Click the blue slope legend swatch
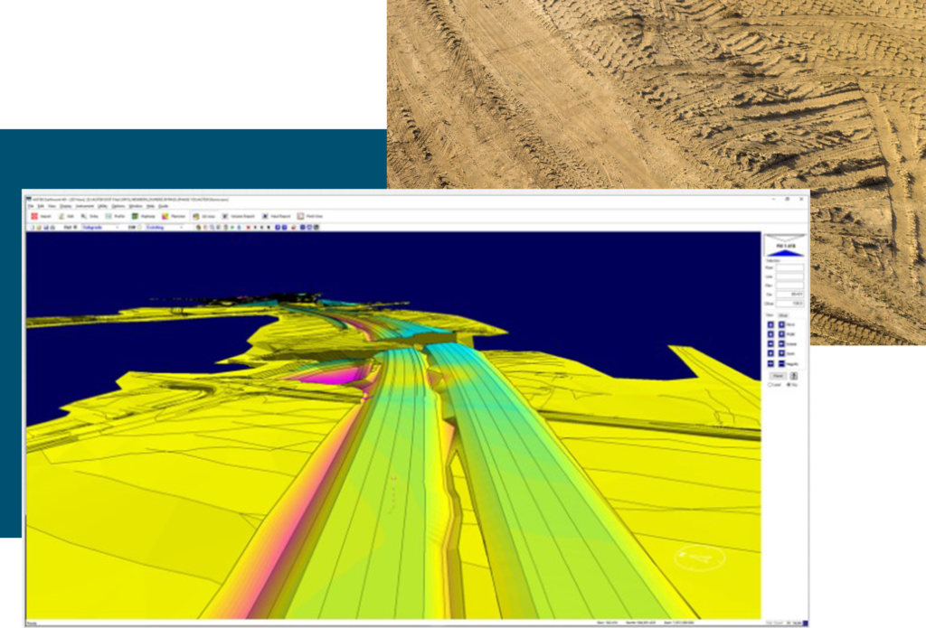 click(x=785, y=253)
